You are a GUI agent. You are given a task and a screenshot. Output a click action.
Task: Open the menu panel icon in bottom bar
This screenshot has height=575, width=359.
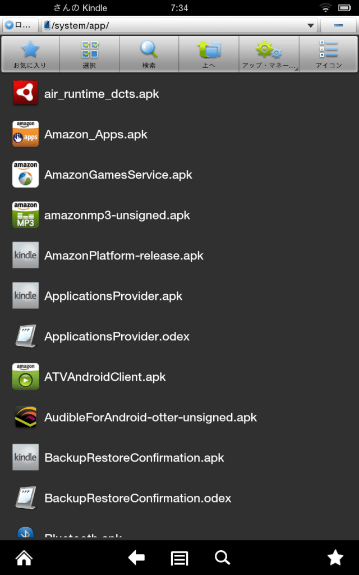coord(179,558)
